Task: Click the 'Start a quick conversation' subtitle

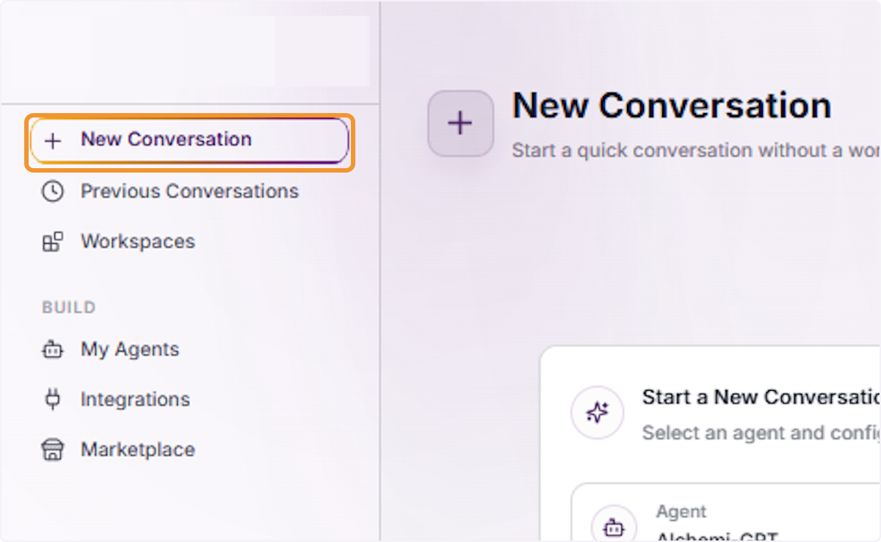Action: click(696, 151)
